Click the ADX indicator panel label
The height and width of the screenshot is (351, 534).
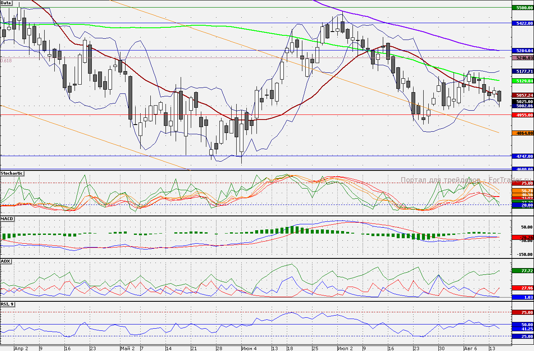6,261
